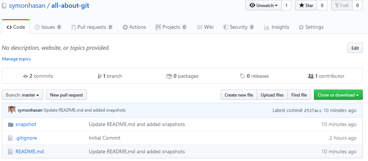Open the snapshot folder
This screenshot has height=161, width=368.
pos(26,124)
